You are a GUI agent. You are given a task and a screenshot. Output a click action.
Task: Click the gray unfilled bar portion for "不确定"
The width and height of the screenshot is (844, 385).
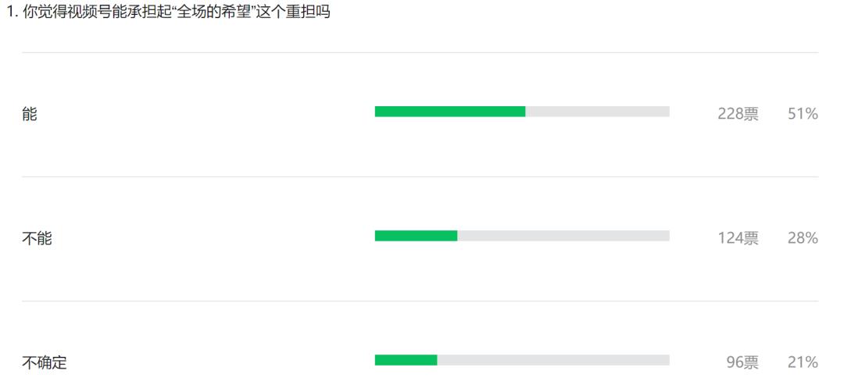coord(553,360)
